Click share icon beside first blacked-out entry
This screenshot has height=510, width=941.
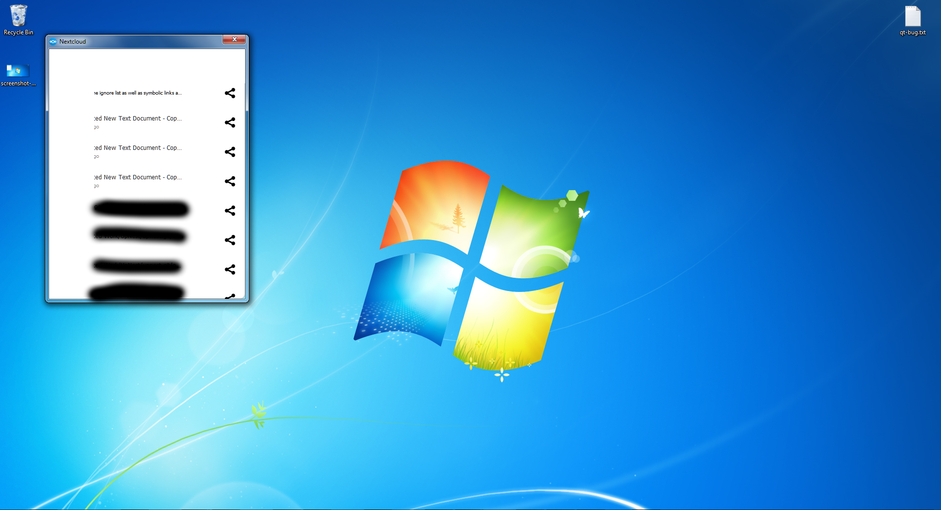[230, 211]
